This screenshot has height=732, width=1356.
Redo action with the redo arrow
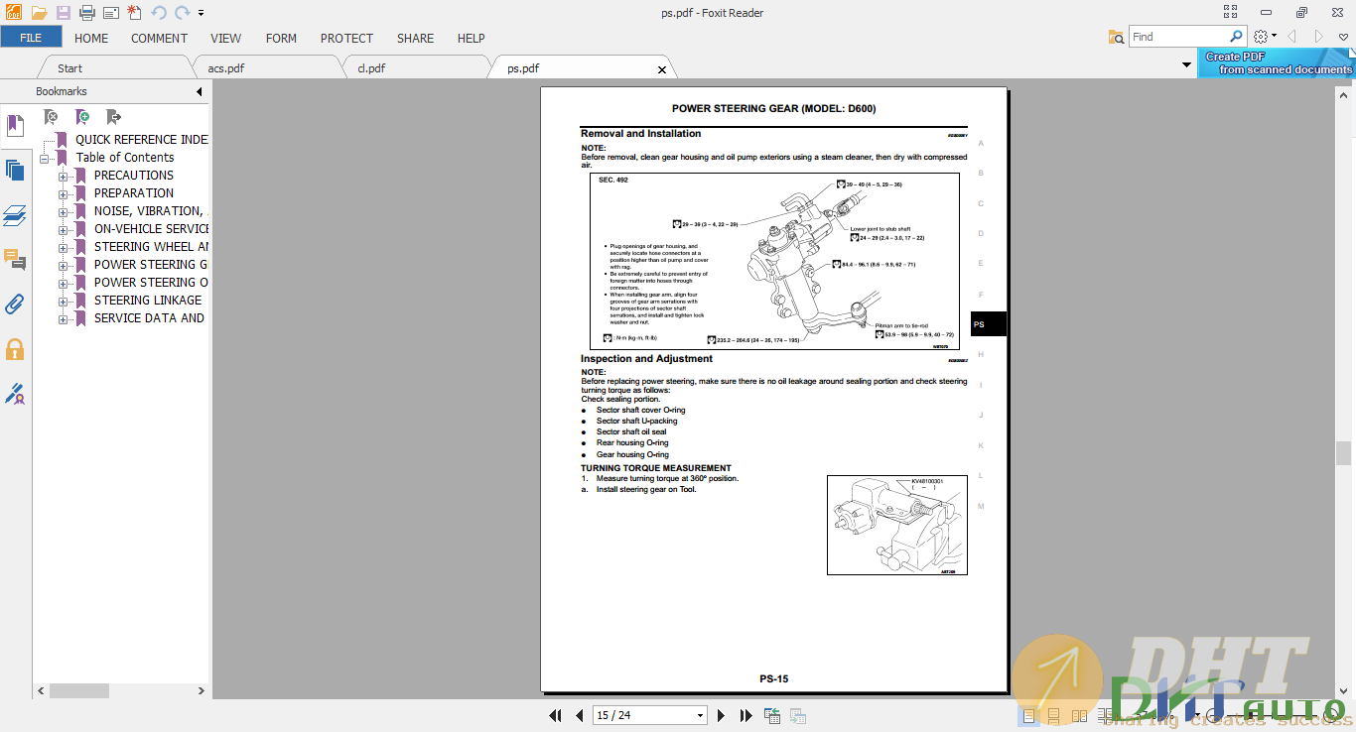point(182,13)
